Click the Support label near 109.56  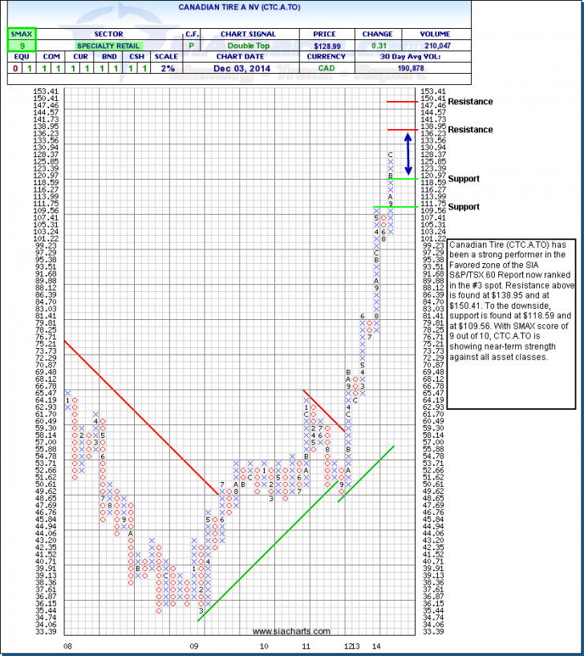click(464, 207)
